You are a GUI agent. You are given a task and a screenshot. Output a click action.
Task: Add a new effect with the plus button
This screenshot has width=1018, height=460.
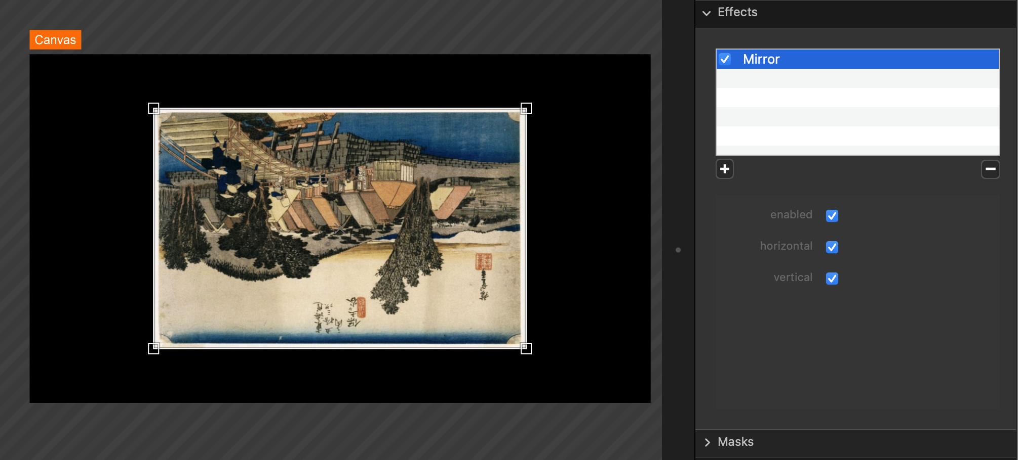724,169
